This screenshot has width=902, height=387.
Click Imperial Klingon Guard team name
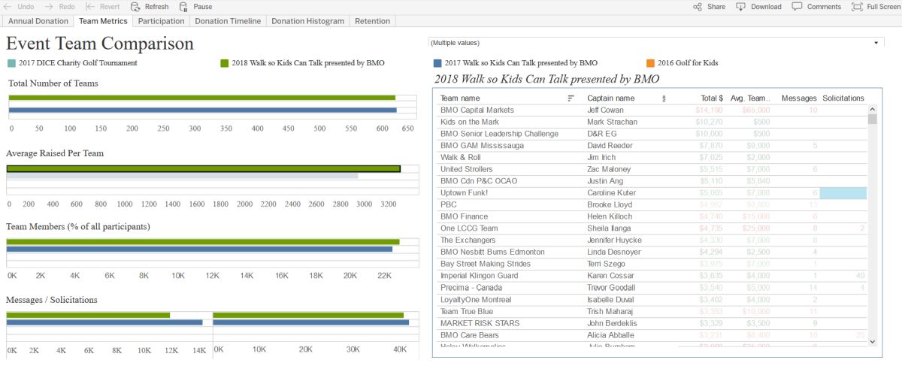tap(479, 276)
